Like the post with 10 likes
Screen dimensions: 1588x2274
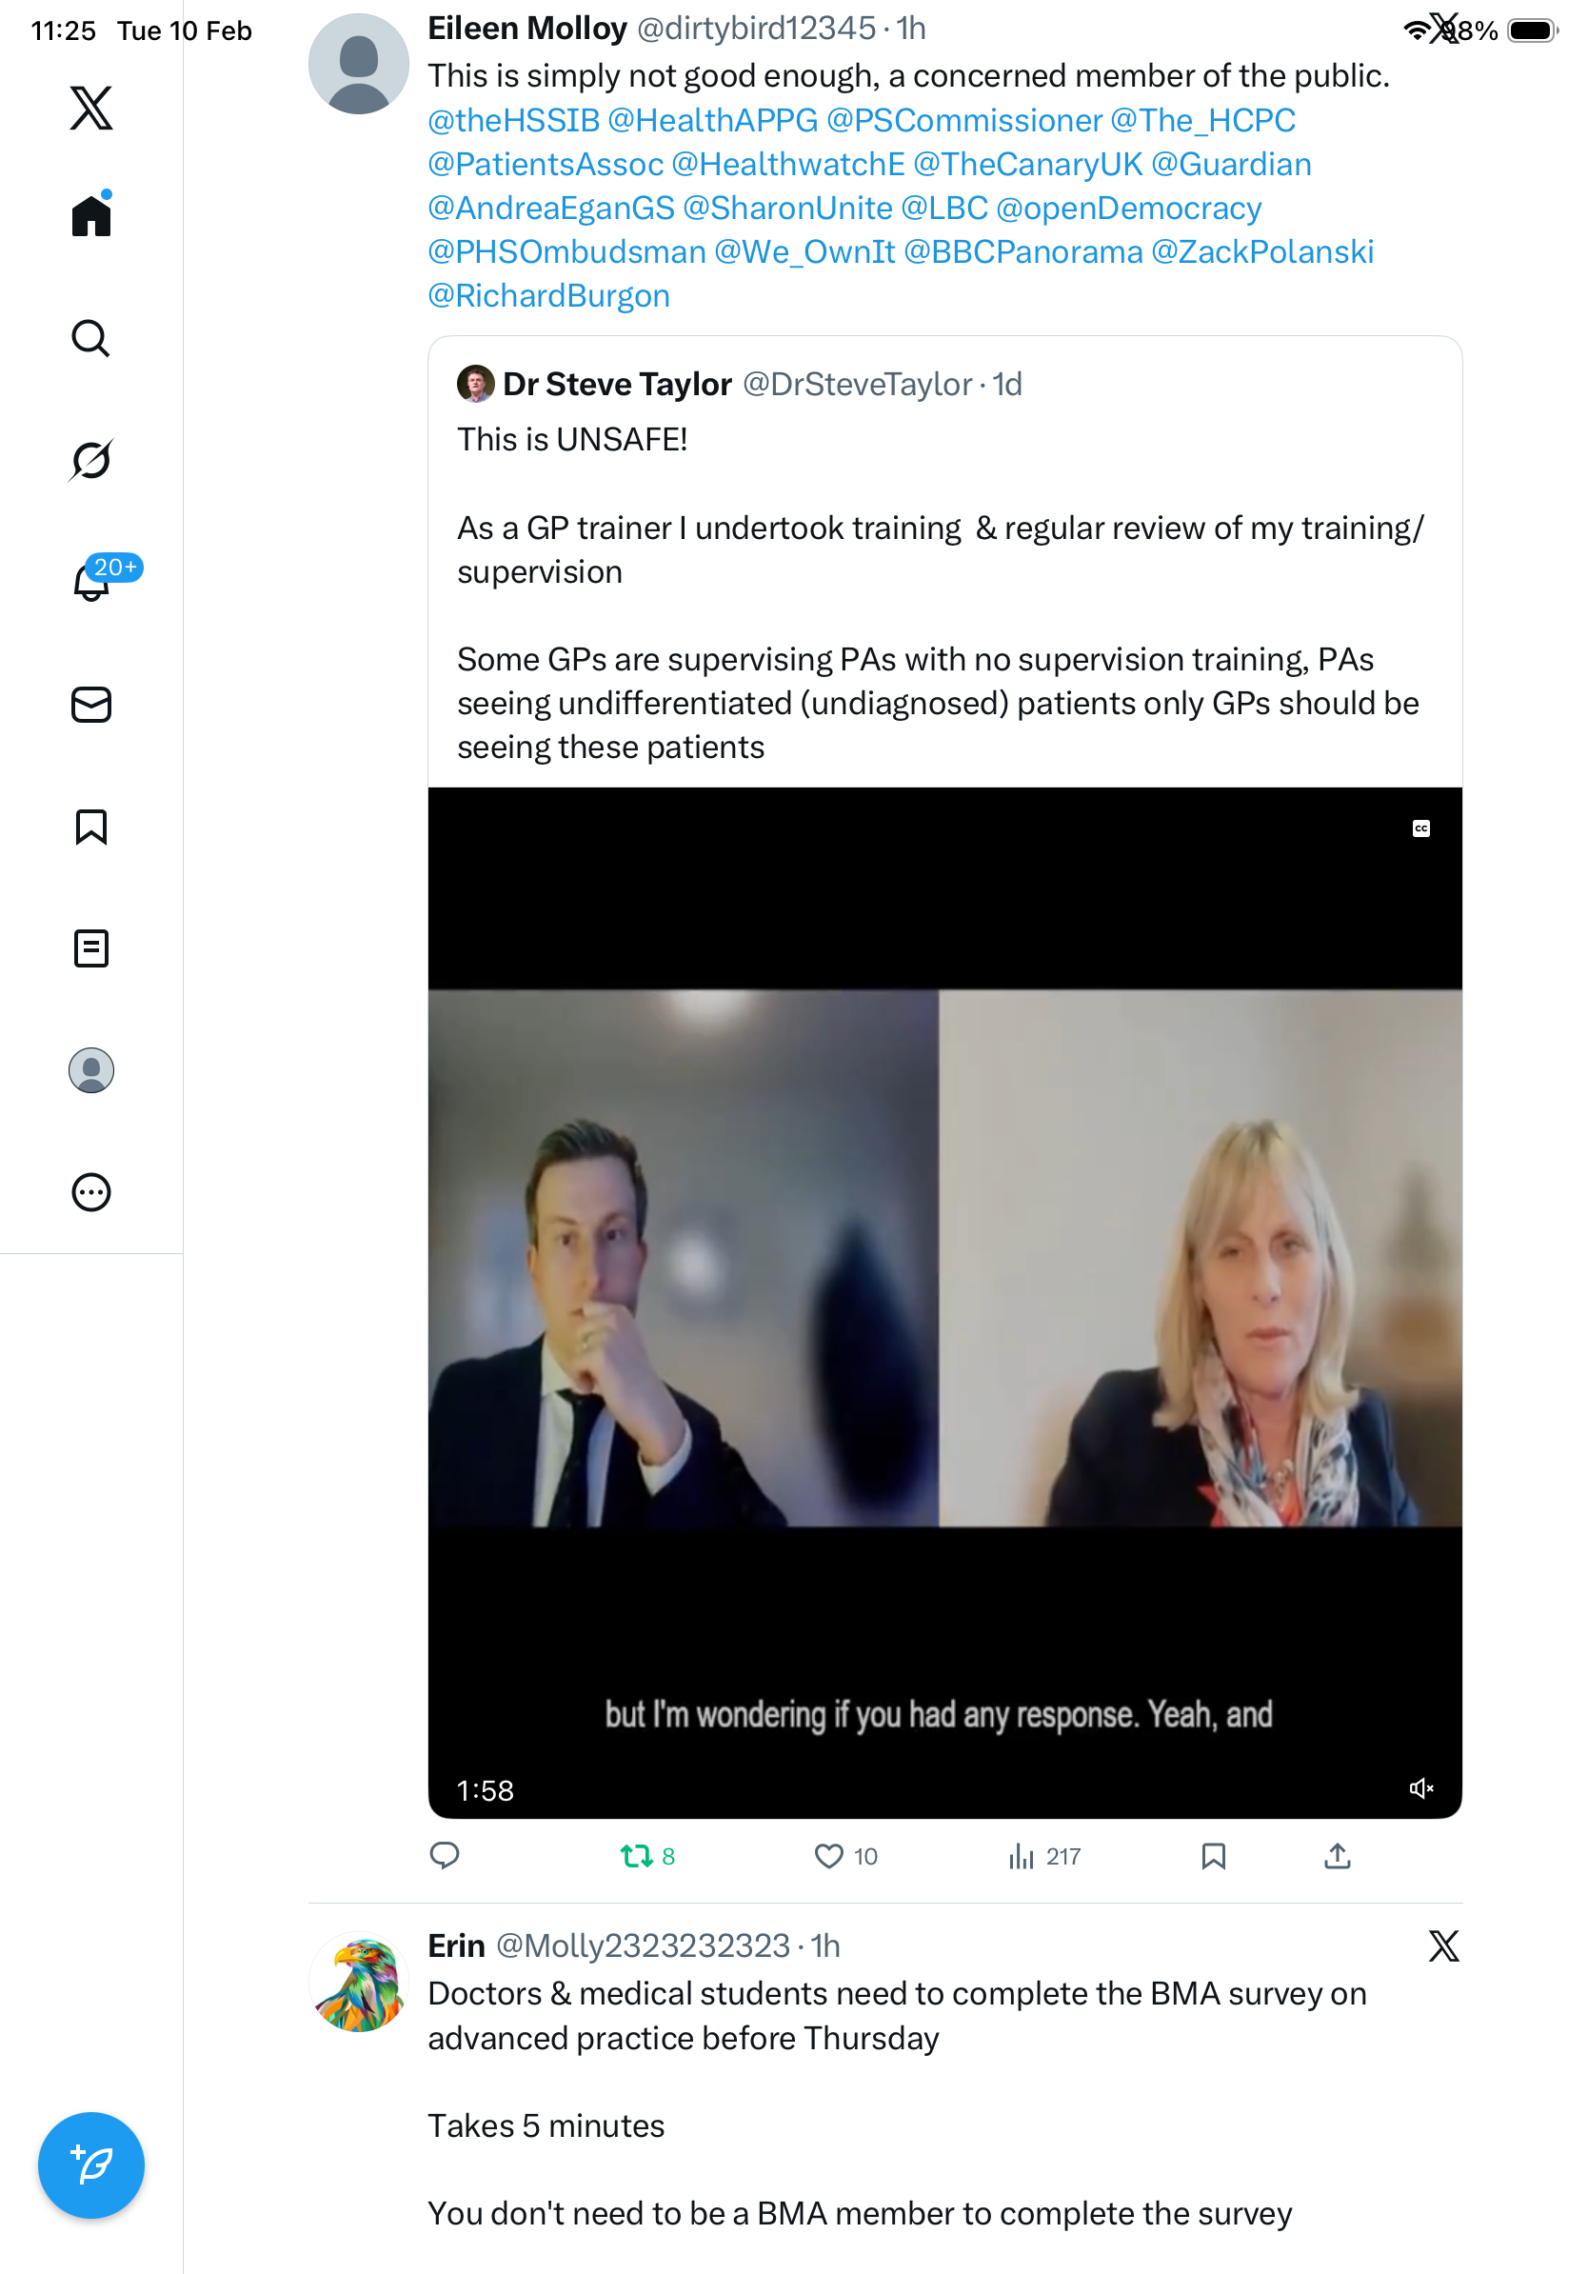pos(845,1856)
